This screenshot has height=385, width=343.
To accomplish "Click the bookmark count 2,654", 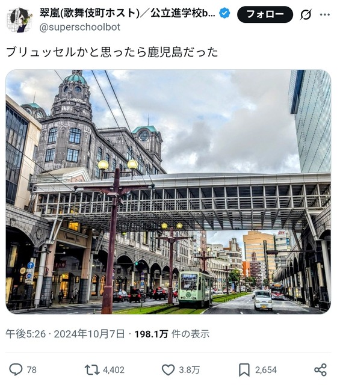I will pos(266,370).
